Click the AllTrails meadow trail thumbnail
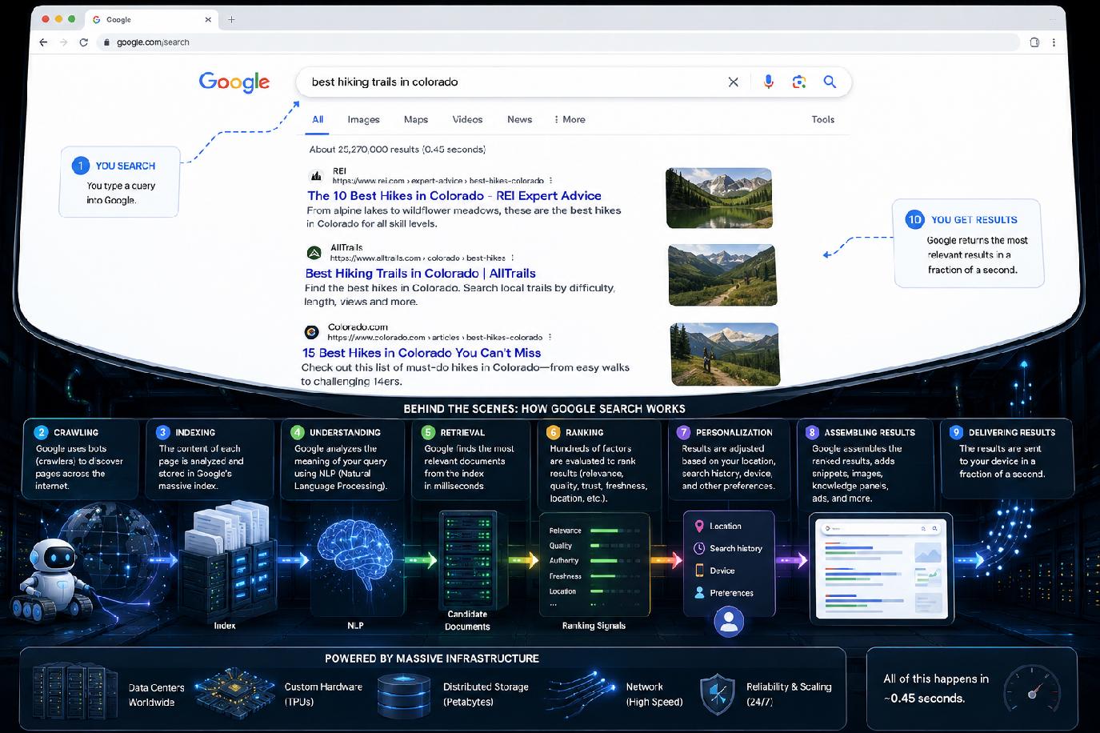This screenshot has height=733, width=1100. click(x=722, y=275)
